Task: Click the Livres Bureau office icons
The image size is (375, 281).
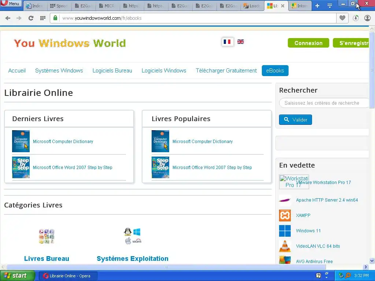Action: [x=47, y=236]
